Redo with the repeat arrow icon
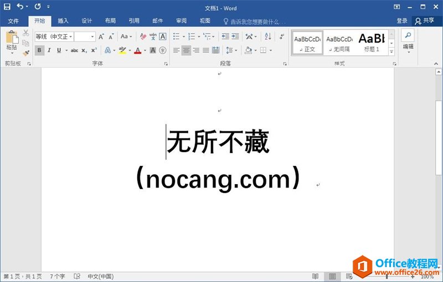Screen dimensions: 443x282 coord(38,6)
